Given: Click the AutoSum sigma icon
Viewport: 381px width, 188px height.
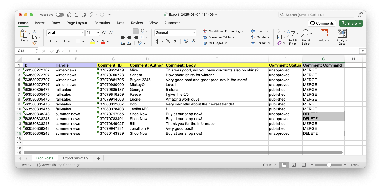Looking at the screenshot, I should [x=279, y=31].
